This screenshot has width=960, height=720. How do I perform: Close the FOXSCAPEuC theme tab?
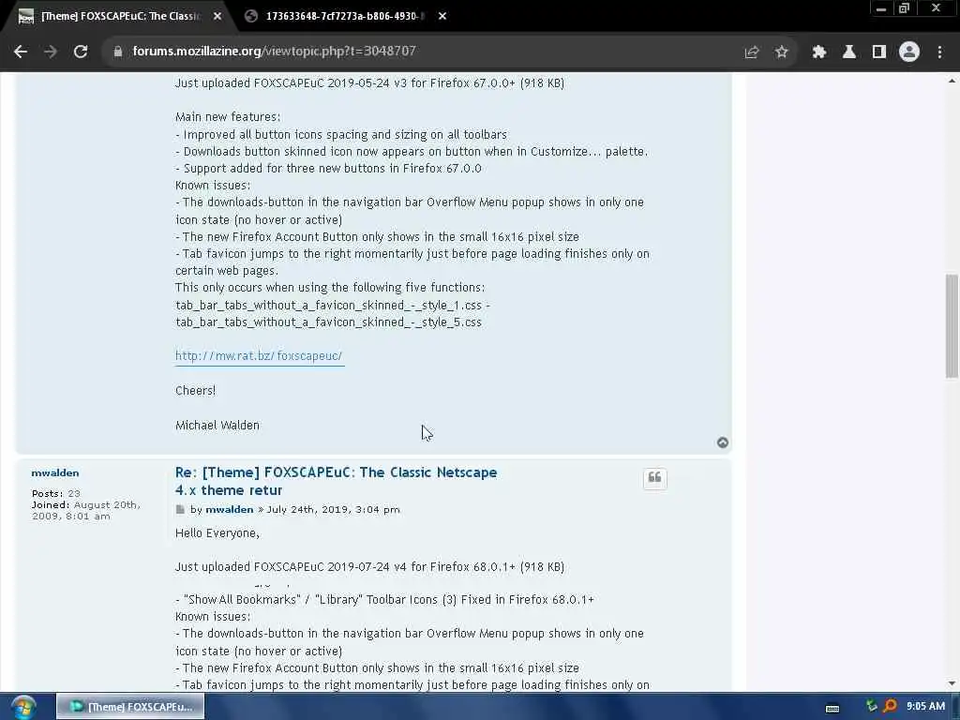pos(217,17)
